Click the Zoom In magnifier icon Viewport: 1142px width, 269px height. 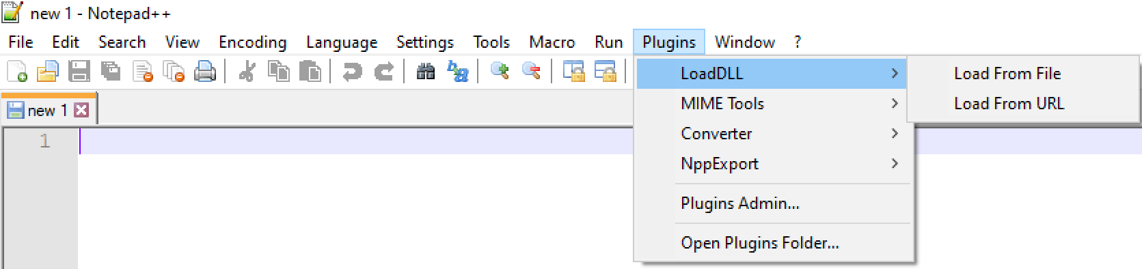click(x=500, y=71)
